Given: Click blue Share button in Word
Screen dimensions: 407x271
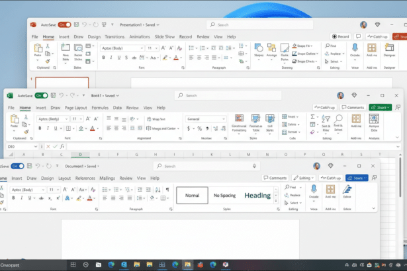Looking at the screenshot, I should [357, 178].
